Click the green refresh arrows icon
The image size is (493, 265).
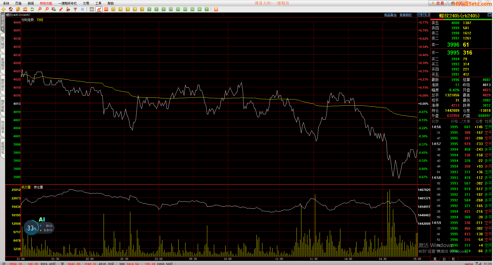(32, 9)
